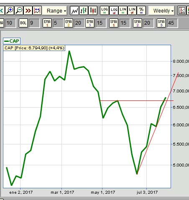
Task: Click the ene 2, 2017 date label
Action: [x=21, y=192]
